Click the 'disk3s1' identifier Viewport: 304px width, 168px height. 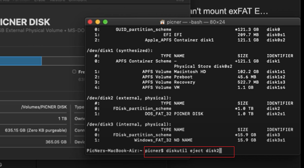coord(276,140)
